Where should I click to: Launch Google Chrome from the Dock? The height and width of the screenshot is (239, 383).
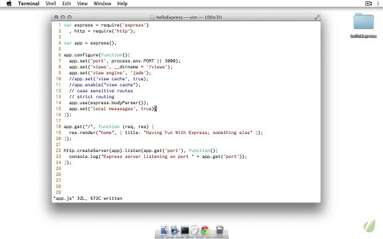(205, 230)
